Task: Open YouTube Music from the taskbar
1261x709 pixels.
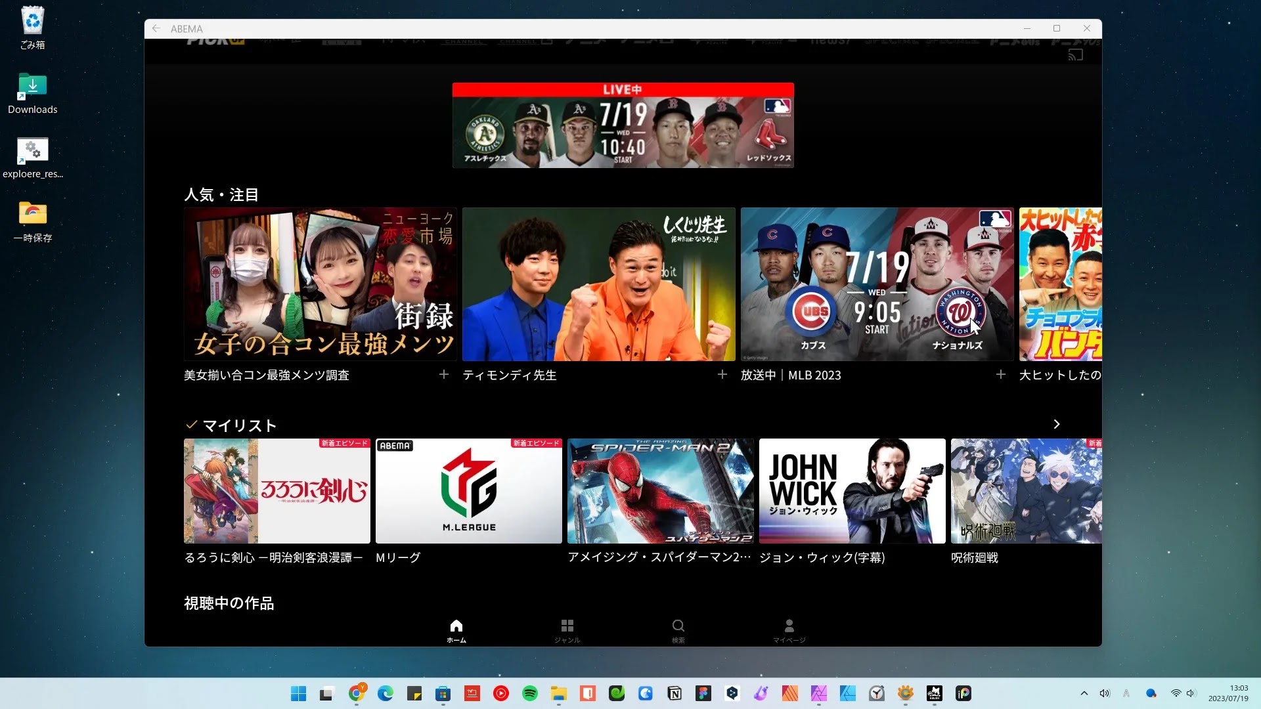Action: [x=501, y=693]
